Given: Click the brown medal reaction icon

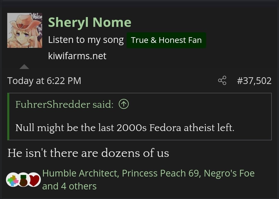Looking at the screenshot, I should point(23,181).
